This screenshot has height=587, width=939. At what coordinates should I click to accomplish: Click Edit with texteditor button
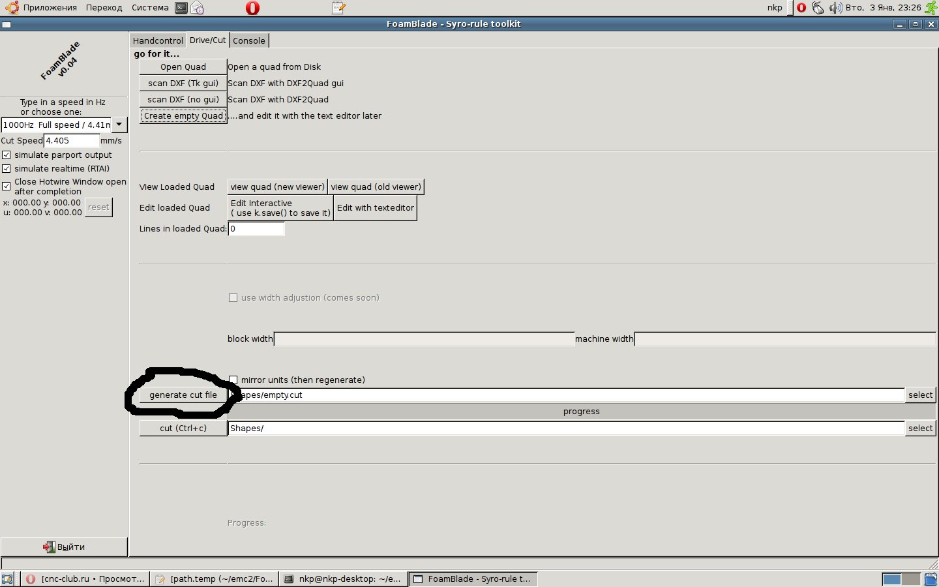point(376,208)
